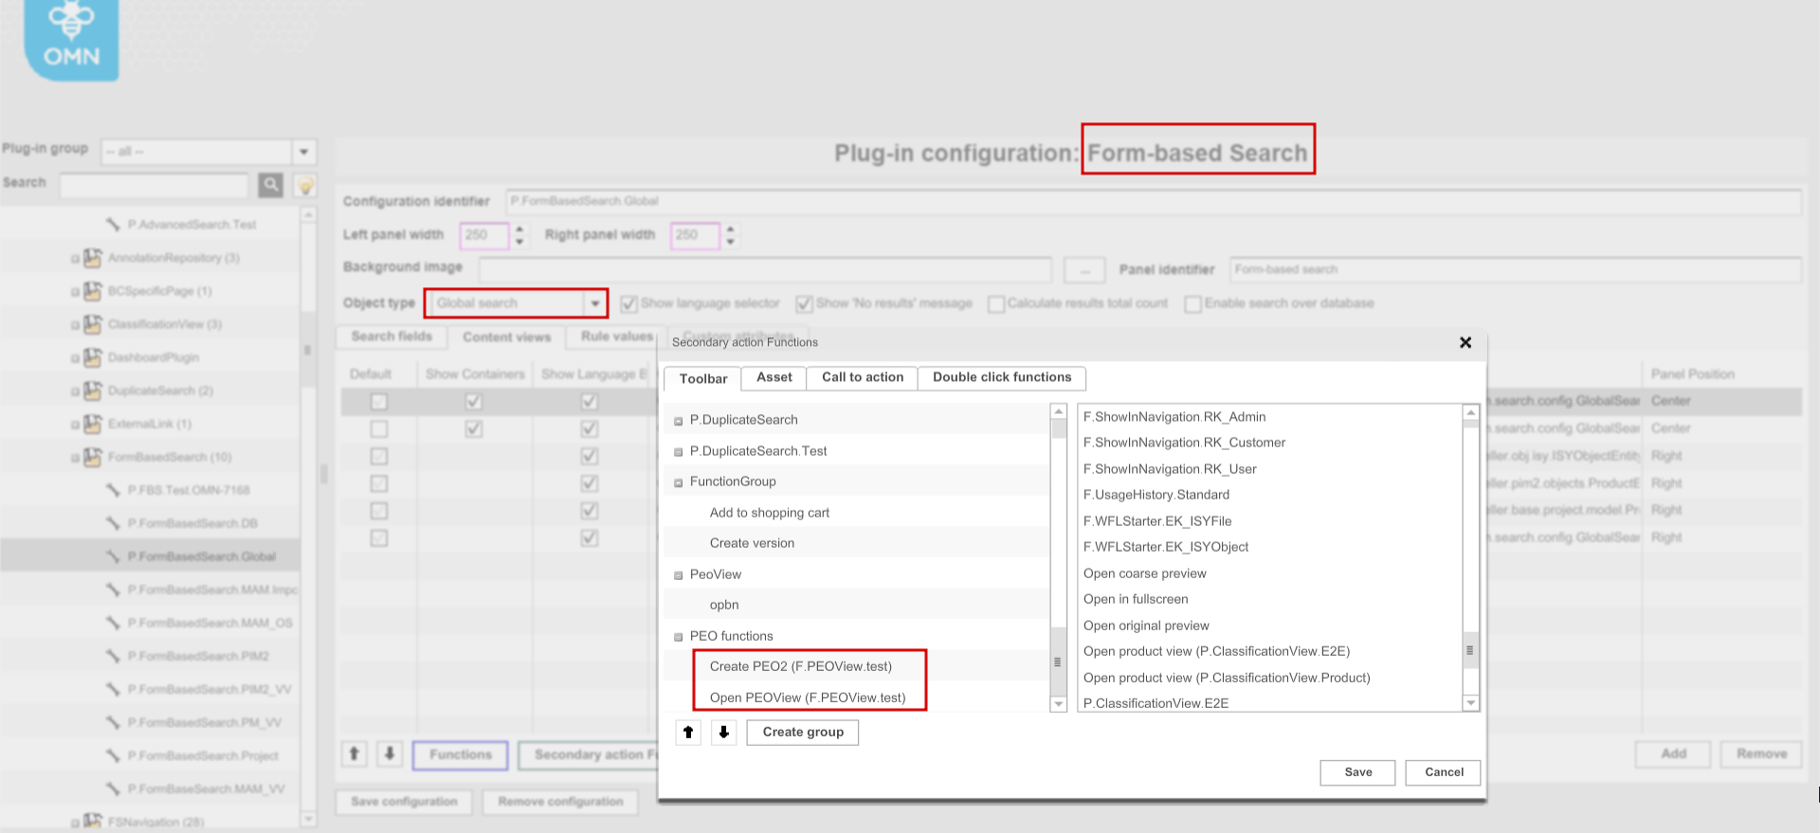
Task: Click wrench icon of P.FormBasedSearch.Project
Action: click(x=113, y=755)
